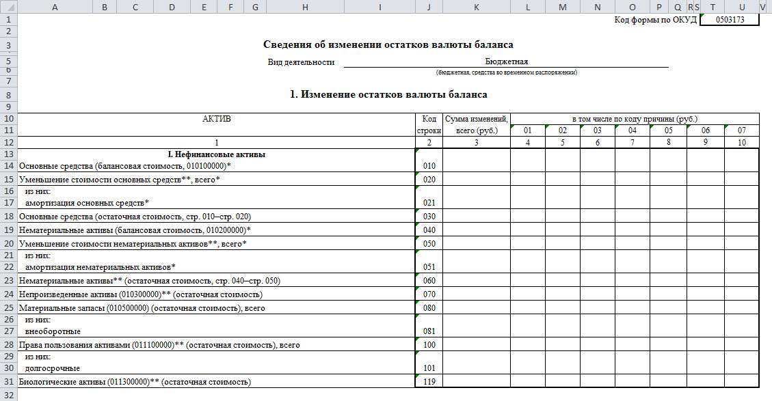Click the 'Нематериальные активы (балансовая стоимость' label cell

point(135,230)
